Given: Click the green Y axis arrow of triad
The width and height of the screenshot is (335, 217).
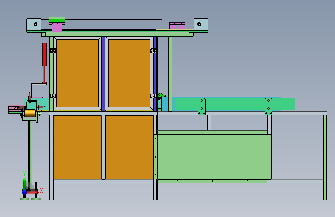Looking at the screenshot, I should tap(25, 183).
